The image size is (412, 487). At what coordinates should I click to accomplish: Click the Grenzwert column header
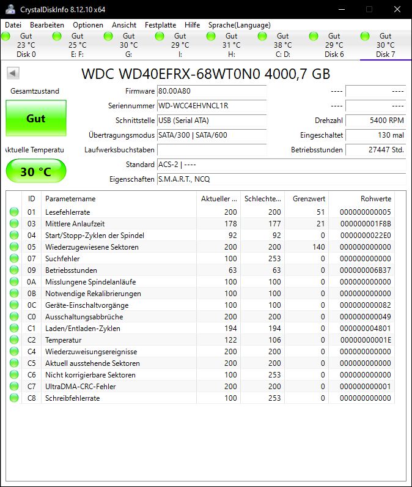point(306,199)
